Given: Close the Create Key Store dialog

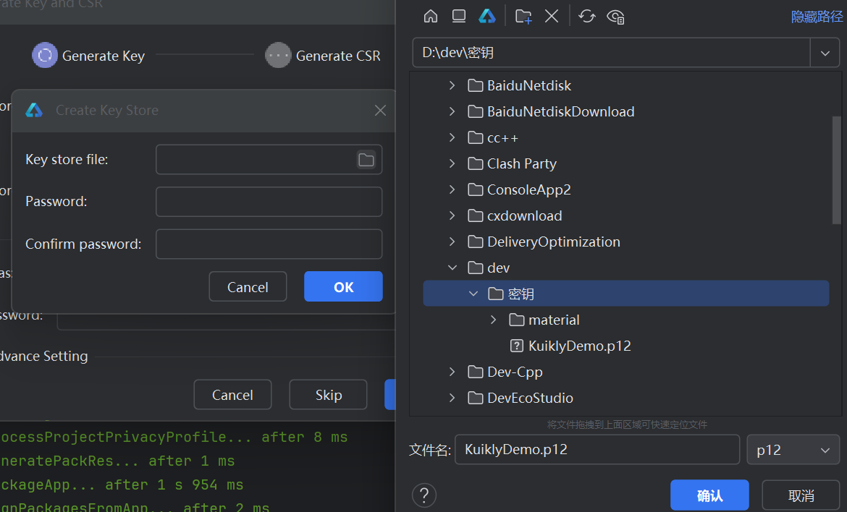Looking at the screenshot, I should tap(380, 110).
